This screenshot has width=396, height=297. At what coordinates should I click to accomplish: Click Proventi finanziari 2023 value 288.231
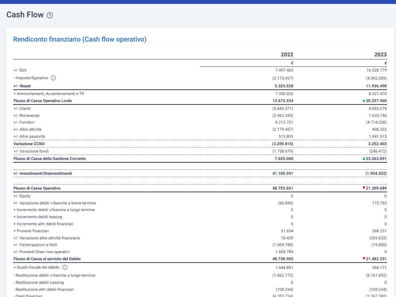pos(379,231)
